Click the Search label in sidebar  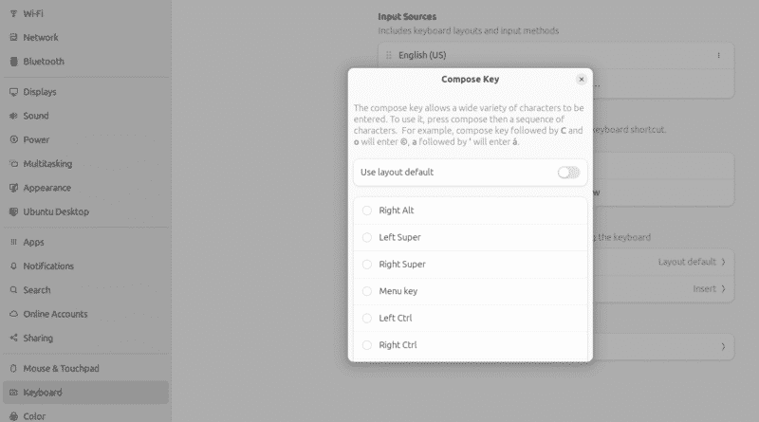37,290
